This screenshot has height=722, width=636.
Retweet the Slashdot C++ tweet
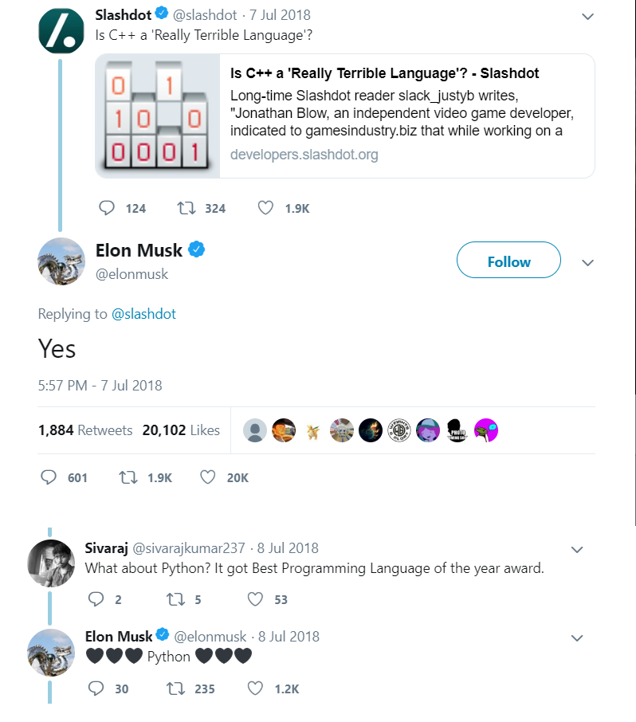(x=186, y=208)
